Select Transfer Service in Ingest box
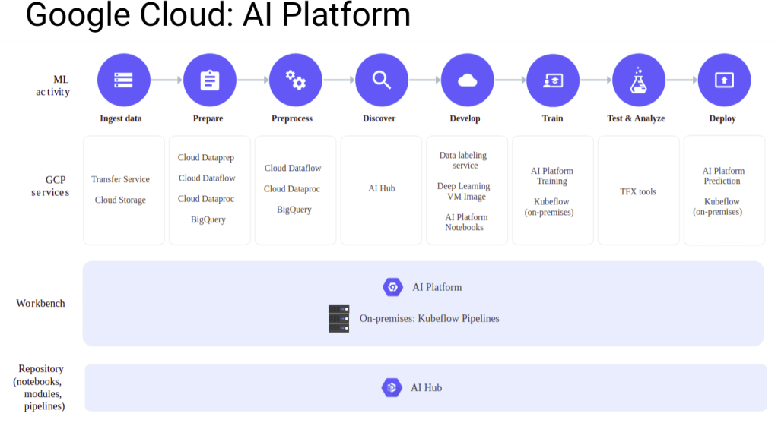The image size is (778, 426). point(120,179)
